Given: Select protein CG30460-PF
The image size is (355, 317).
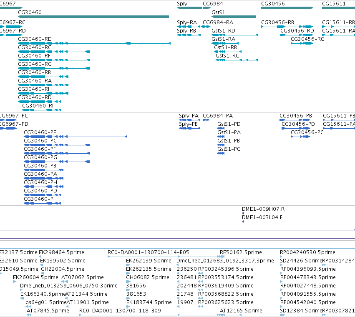Looking at the screenshot, I should click(x=57, y=153).
